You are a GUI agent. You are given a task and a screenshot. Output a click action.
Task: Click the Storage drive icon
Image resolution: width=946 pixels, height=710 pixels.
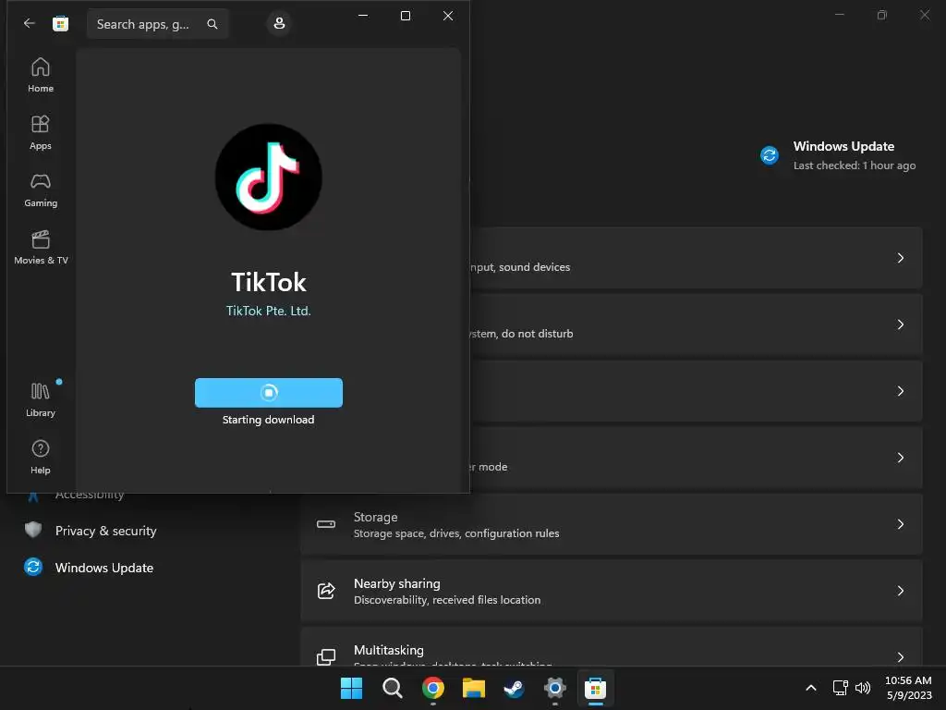click(326, 524)
